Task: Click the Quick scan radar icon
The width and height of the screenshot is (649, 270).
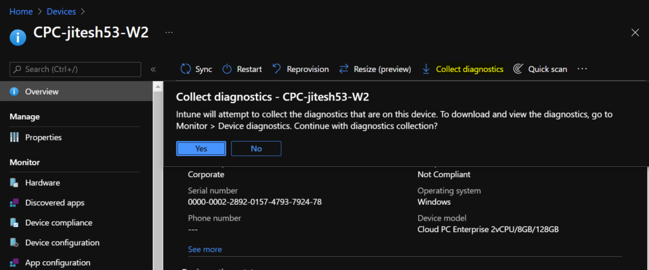Action: click(518, 69)
